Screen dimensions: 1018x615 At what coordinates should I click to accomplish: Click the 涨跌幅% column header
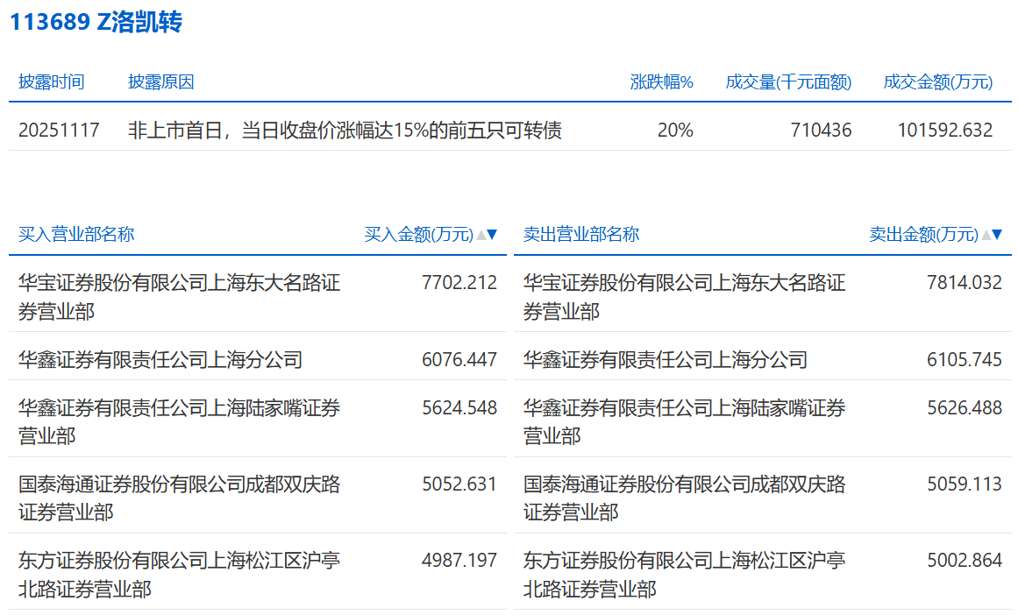[662, 82]
